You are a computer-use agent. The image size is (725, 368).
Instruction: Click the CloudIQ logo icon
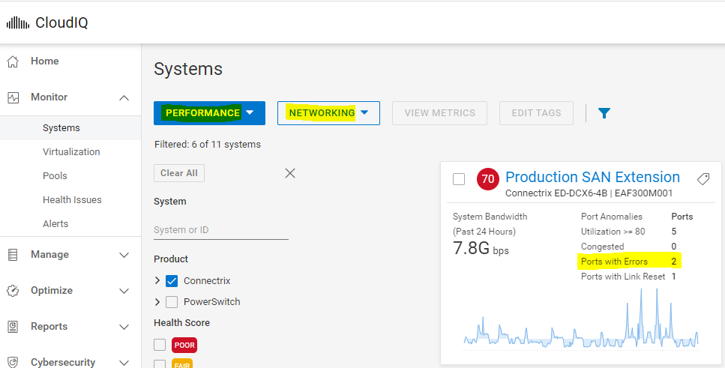(18, 22)
